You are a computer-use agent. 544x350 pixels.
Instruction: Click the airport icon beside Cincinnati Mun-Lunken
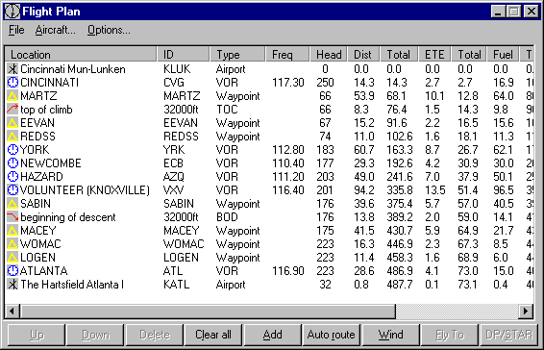(12, 69)
